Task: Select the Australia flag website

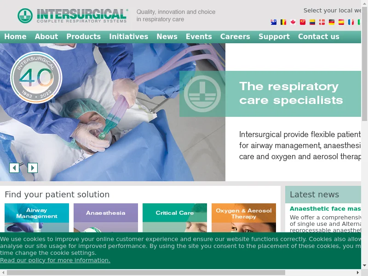Action: point(274,22)
